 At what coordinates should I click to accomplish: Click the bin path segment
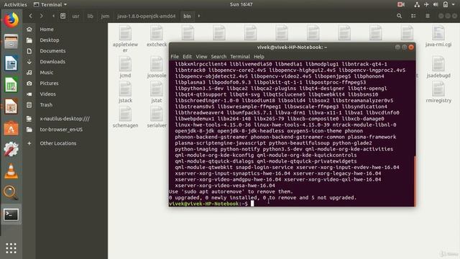click(187, 16)
